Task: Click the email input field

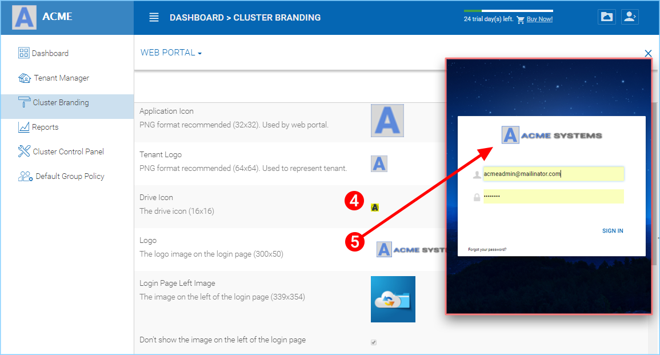Action: [x=553, y=174]
